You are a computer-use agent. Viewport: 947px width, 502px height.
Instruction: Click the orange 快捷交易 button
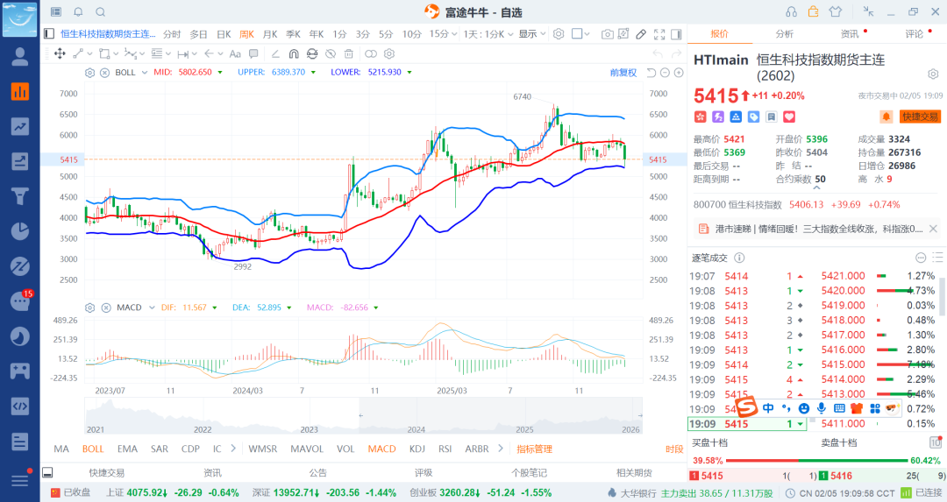pyautogui.click(x=920, y=117)
